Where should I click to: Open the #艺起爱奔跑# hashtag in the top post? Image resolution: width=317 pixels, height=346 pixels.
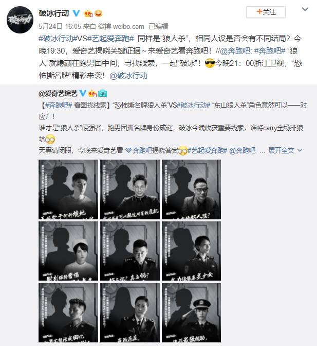(110, 39)
